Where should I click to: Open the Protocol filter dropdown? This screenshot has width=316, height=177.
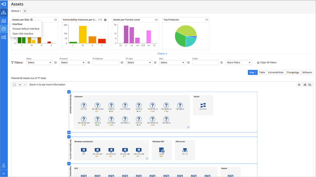(73, 63)
